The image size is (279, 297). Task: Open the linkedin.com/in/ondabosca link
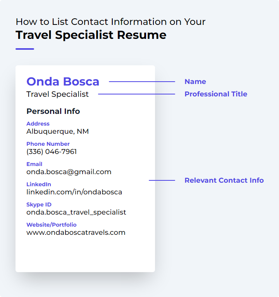click(74, 192)
